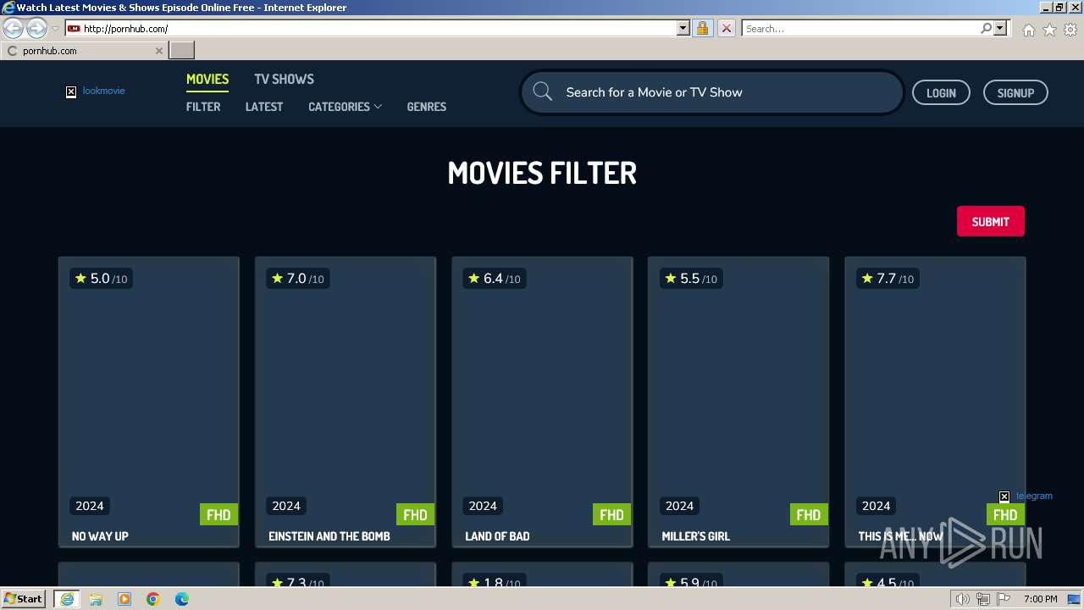Viewport: 1084px width, 610px height.
Task: Open a new browser tab
Action: [182, 51]
